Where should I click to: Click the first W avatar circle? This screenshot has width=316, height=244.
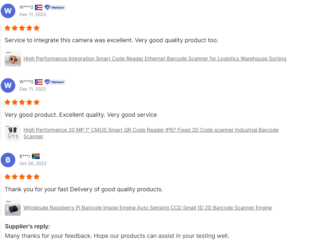(x=8, y=11)
